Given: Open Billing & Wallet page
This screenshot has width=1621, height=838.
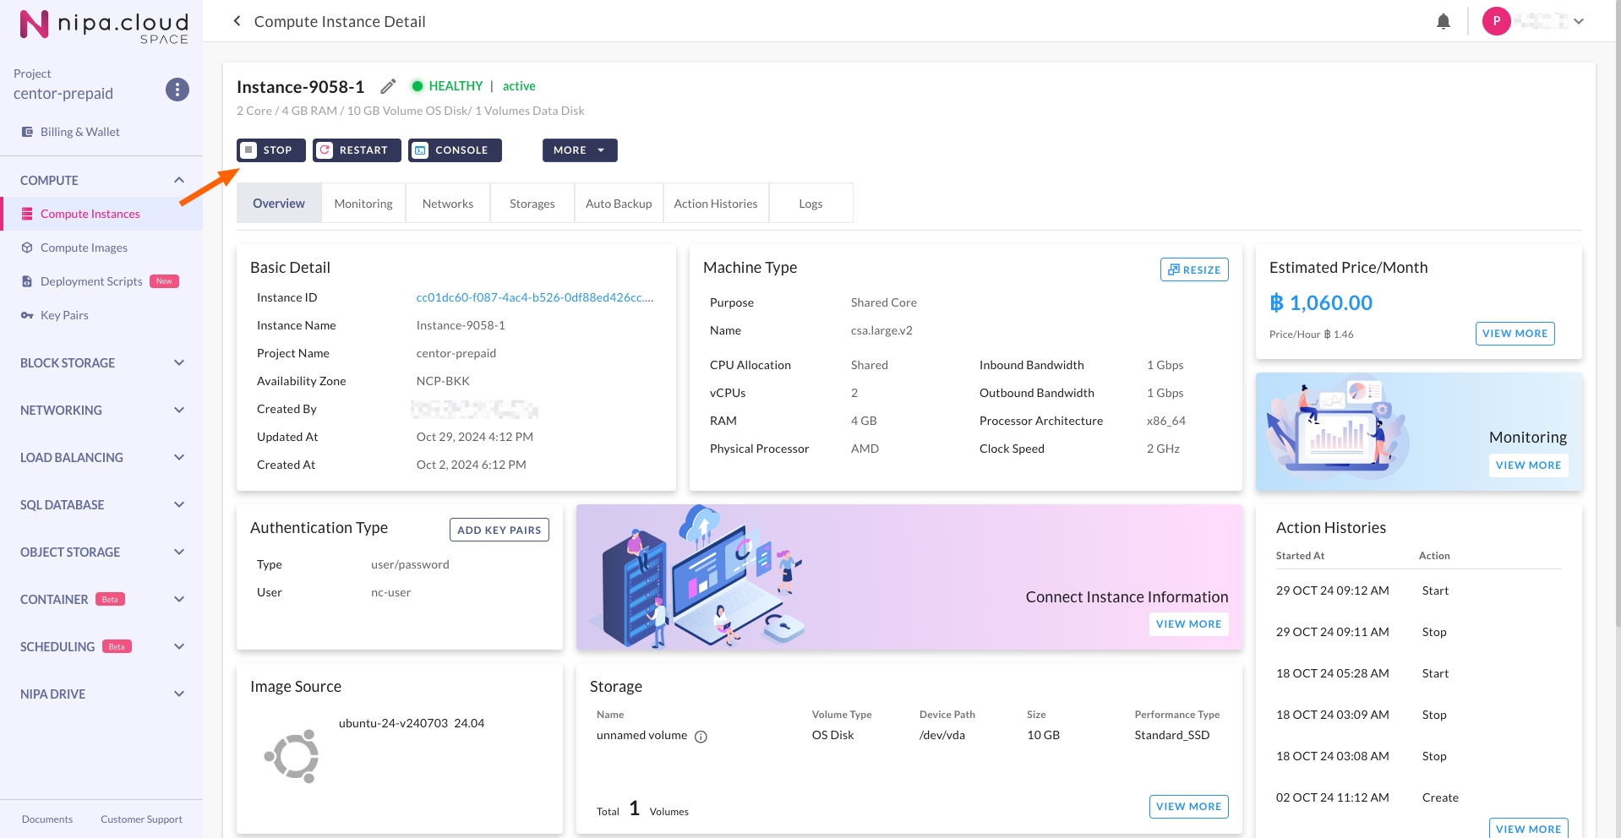Looking at the screenshot, I should [79, 132].
